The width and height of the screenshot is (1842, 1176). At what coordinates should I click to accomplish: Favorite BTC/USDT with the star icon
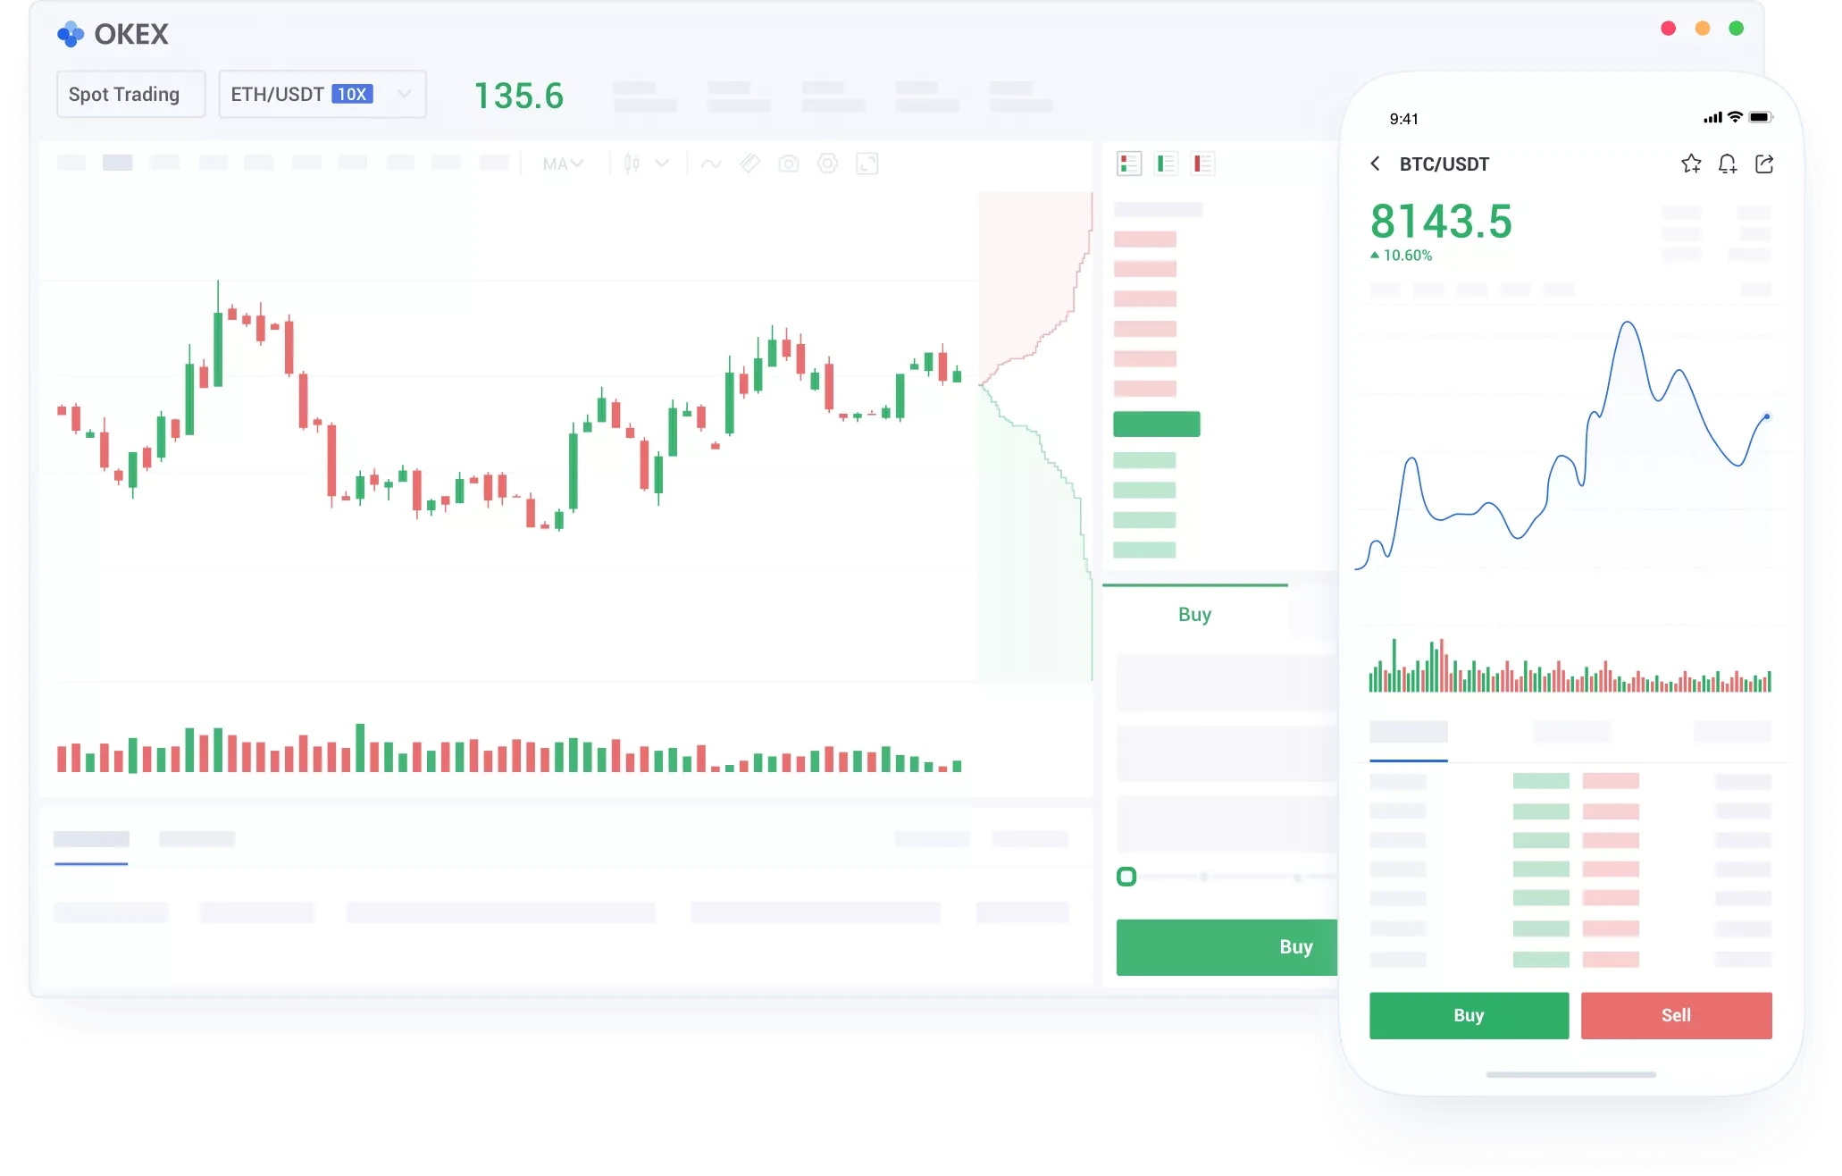[1691, 164]
